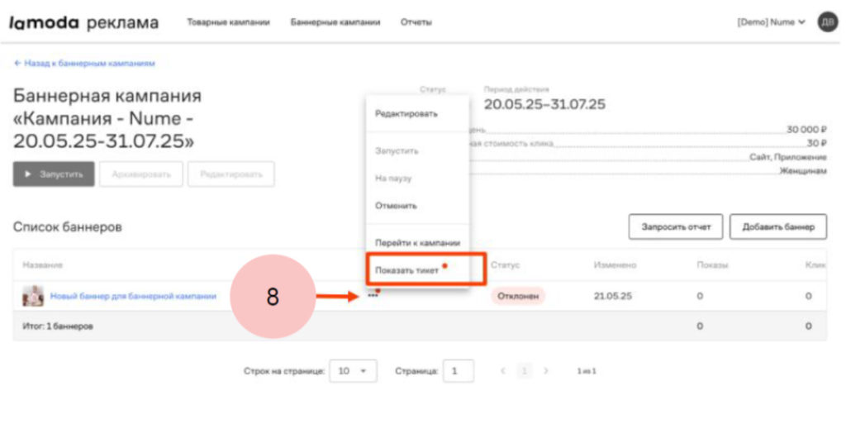The image size is (846, 424).
Task: Click the Статус column header in table
Action: pos(505,264)
